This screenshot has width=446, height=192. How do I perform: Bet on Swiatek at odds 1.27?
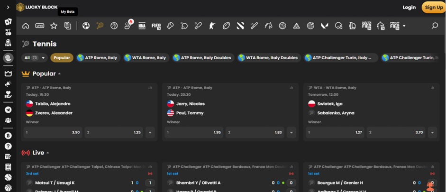[x=336, y=132]
